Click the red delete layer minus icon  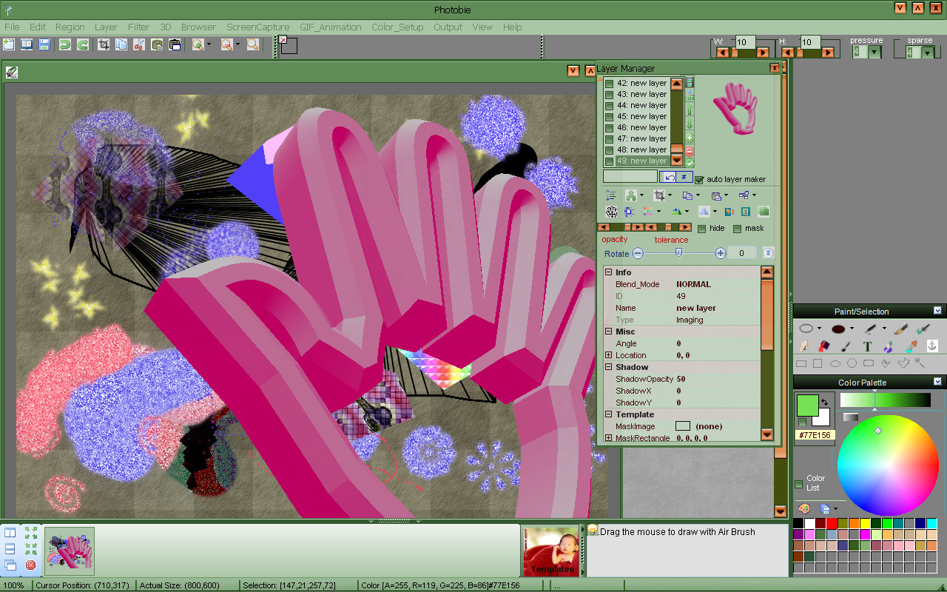tap(690, 151)
